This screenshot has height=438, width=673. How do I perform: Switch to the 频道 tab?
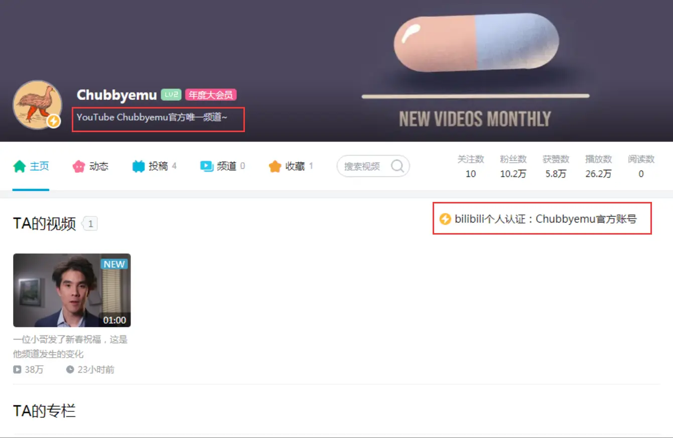click(222, 166)
